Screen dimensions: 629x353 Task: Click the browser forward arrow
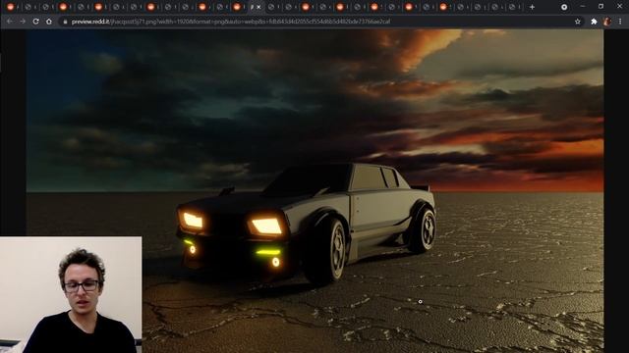point(23,22)
